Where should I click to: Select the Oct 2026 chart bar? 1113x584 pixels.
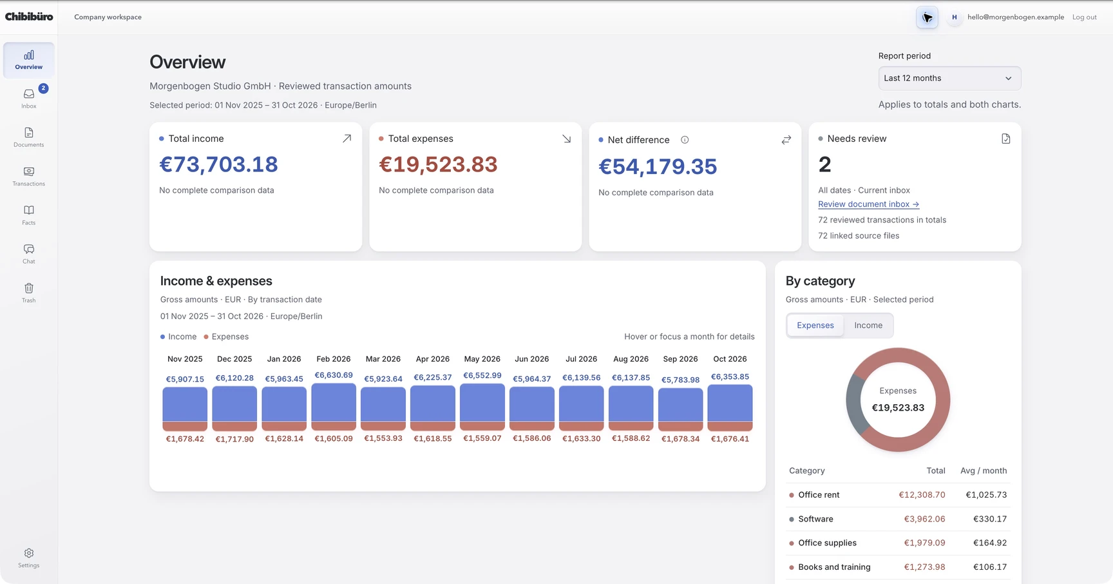click(730, 407)
